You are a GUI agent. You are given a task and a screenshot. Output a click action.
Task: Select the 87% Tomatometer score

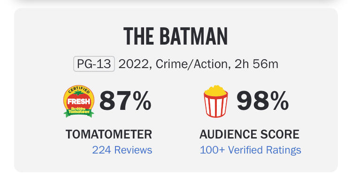[125, 100]
